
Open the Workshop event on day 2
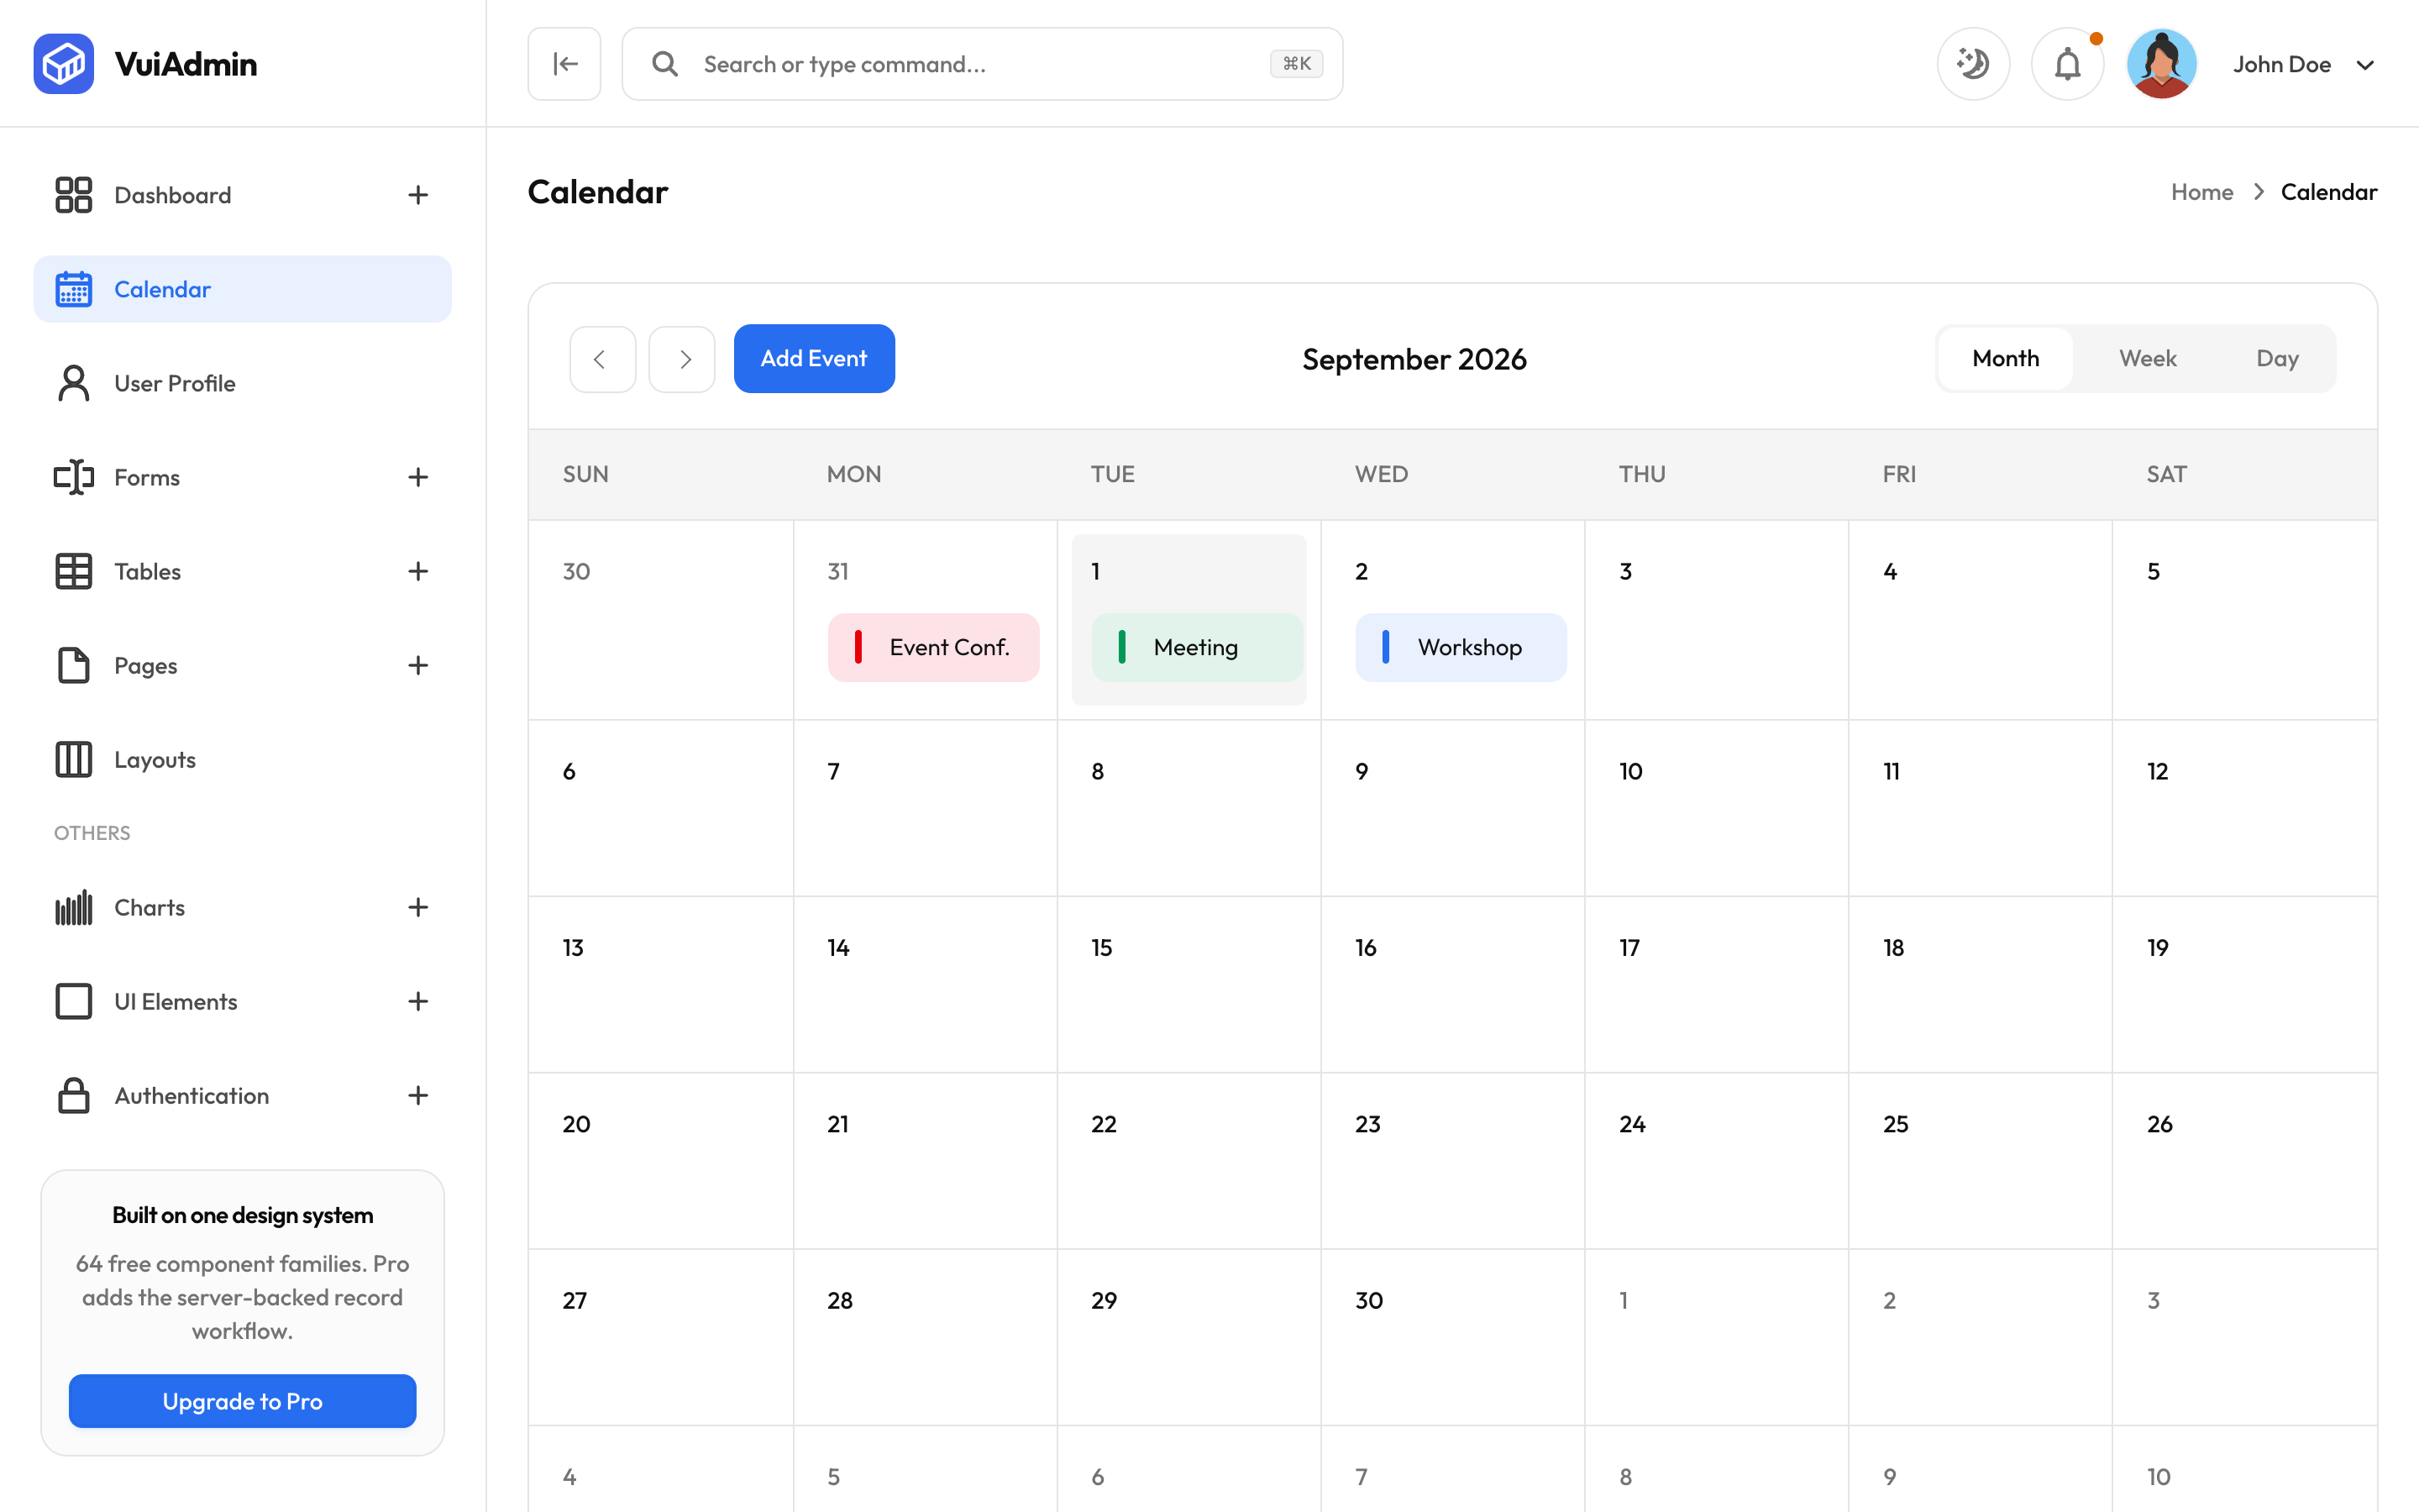[x=1461, y=647]
